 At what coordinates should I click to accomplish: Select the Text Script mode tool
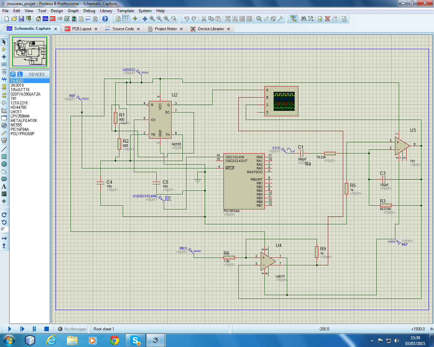point(4,72)
